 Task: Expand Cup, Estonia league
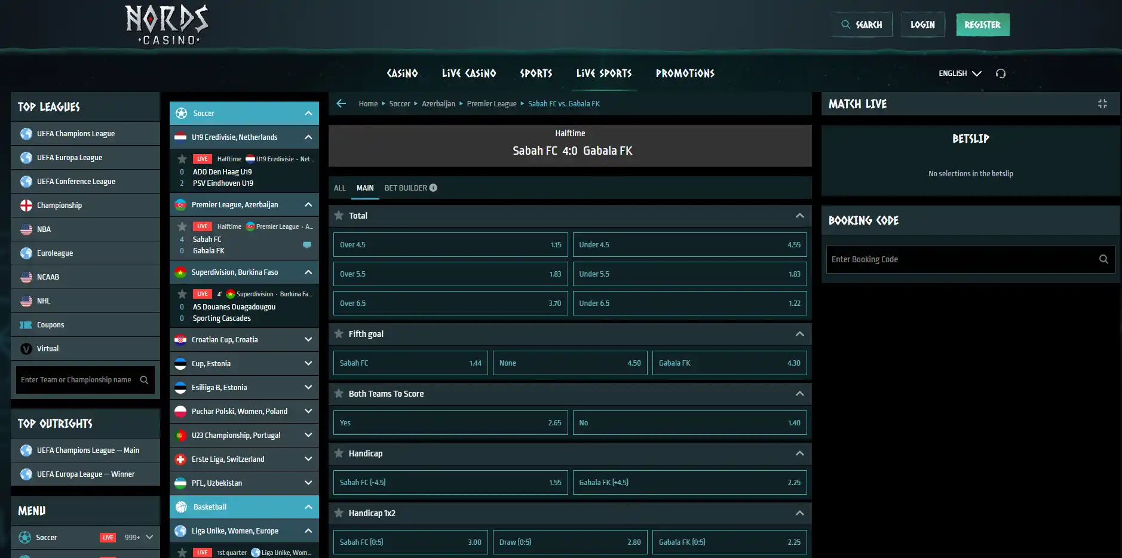click(308, 364)
